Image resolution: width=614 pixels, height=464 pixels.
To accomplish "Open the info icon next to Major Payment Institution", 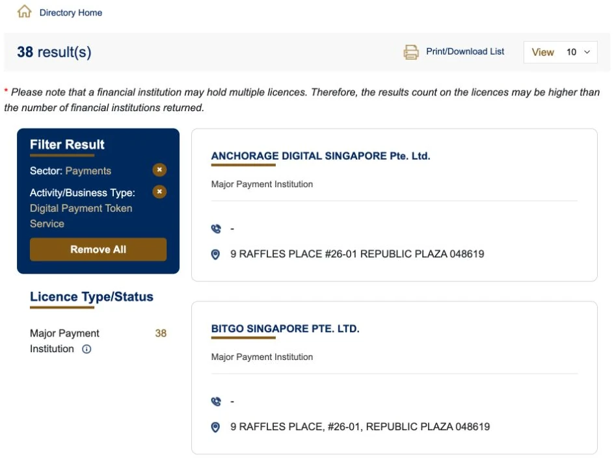I will coord(87,349).
